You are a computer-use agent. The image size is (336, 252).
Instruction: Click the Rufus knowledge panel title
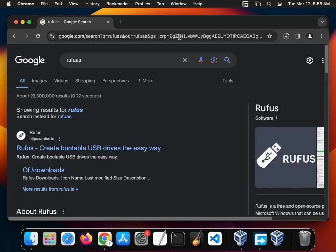point(267,108)
